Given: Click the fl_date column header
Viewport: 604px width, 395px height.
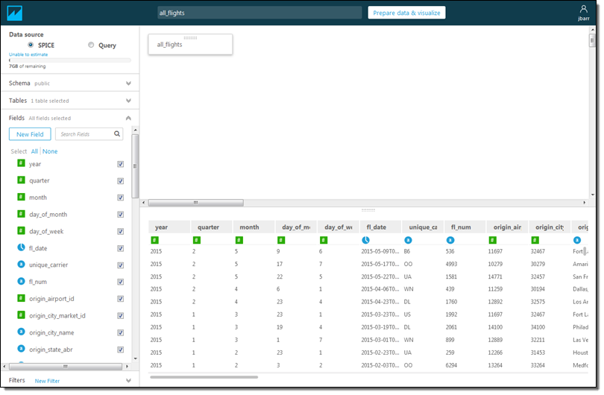Looking at the screenshot, I should (380, 227).
